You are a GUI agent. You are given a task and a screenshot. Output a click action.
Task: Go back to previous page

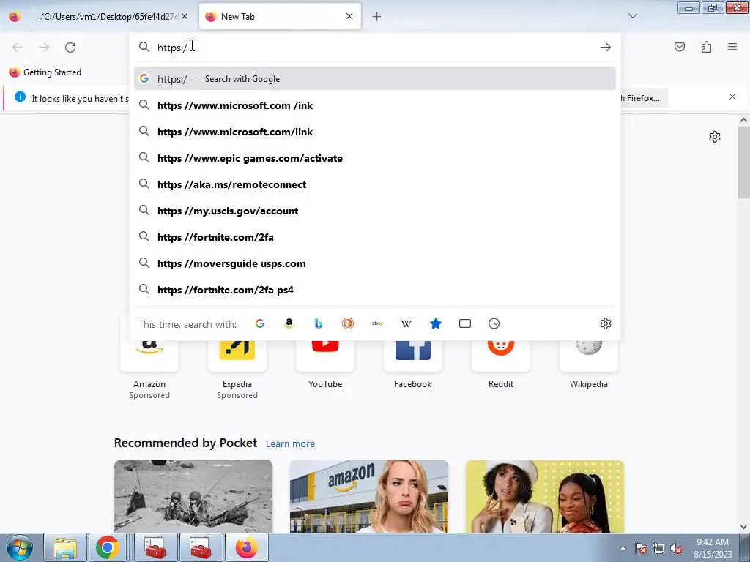pyautogui.click(x=18, y=48)
